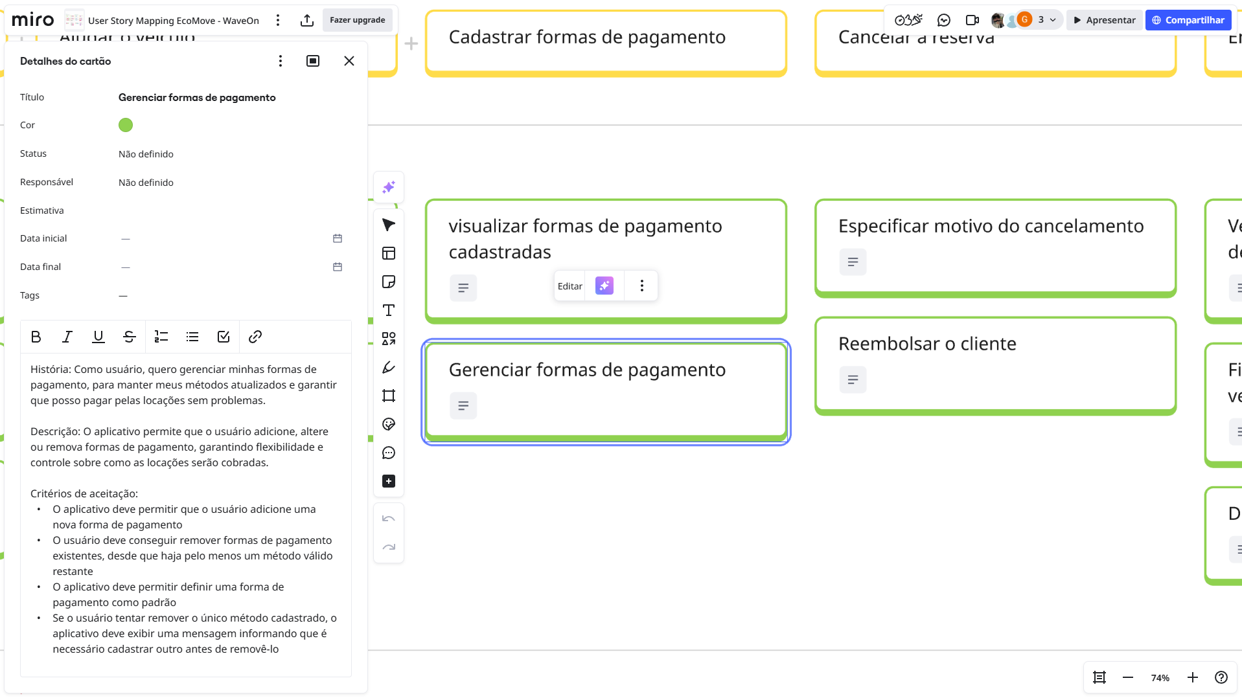Select the sticky note tool

pos(389,282)
